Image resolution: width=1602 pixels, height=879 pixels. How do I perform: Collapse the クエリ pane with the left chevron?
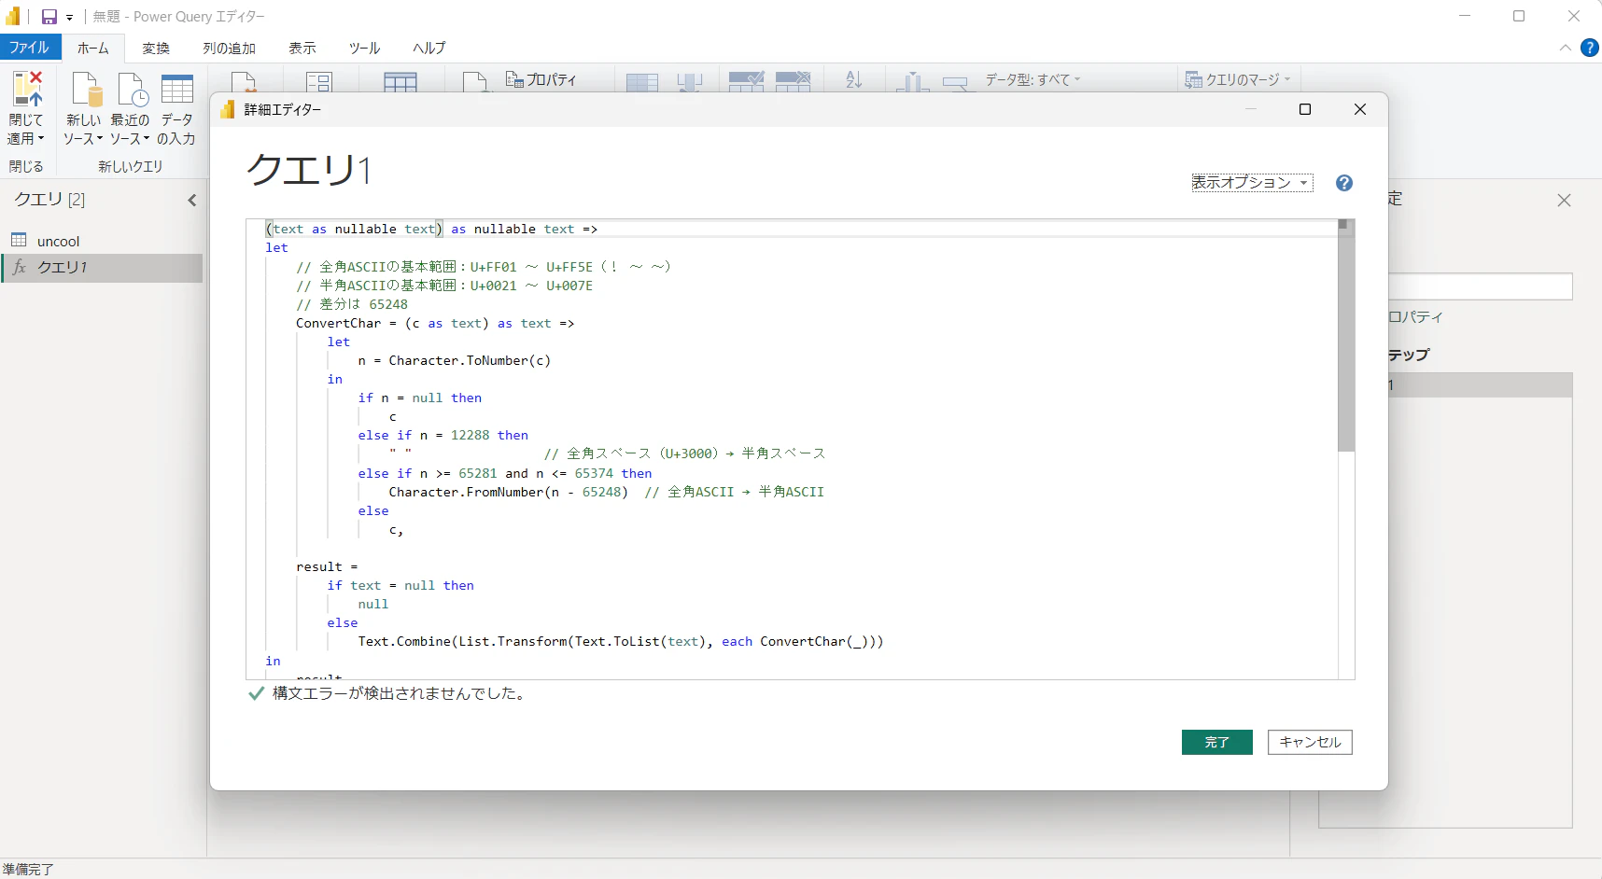192,200
